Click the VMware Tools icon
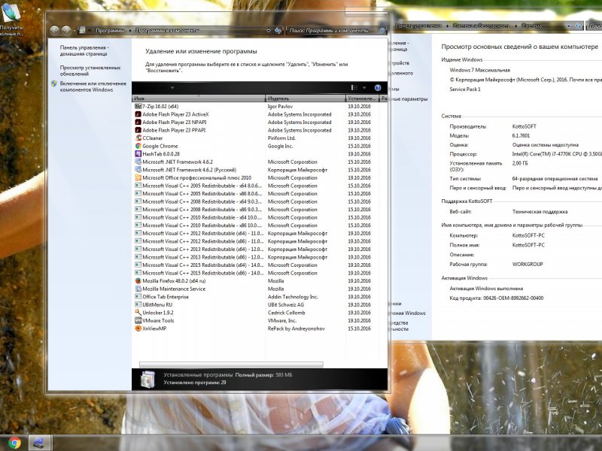Viewport: 602px width, 451px height. 138,321
